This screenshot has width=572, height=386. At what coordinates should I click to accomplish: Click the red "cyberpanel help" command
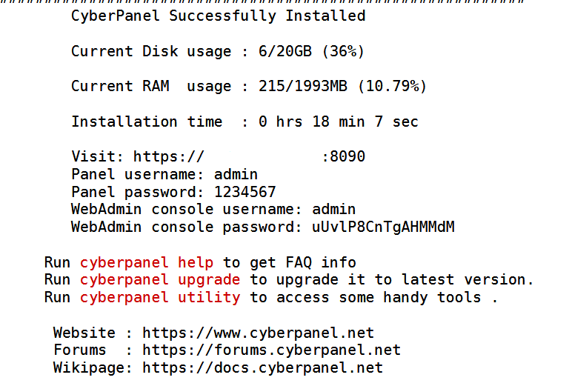[x=147, y=262]
